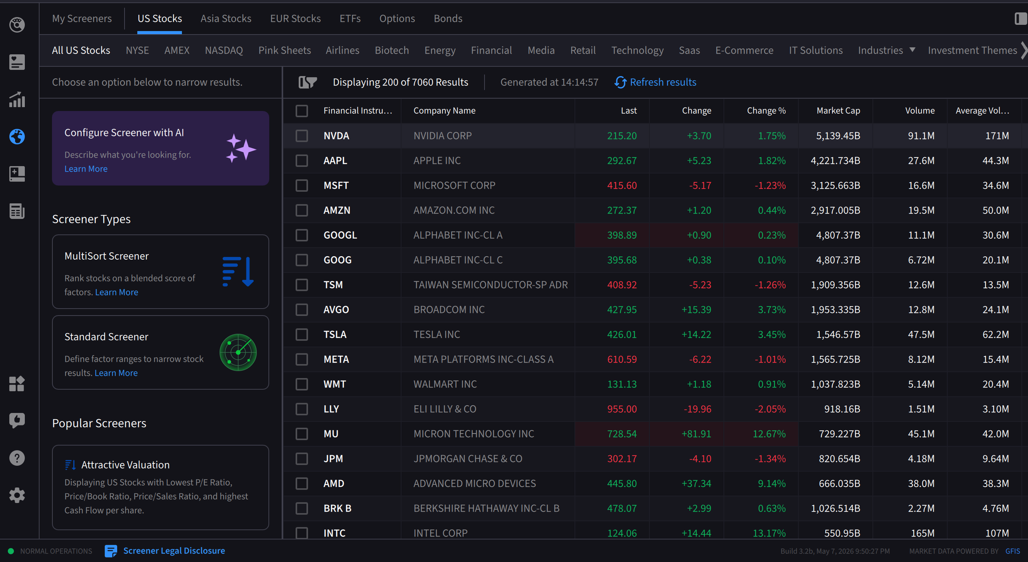
Task: Click the AVGO ticker symbol
Action: point(336,310)
